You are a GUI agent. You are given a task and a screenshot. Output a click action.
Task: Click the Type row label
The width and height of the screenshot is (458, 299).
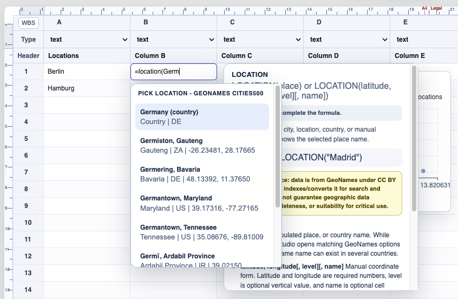coord(28,40)
